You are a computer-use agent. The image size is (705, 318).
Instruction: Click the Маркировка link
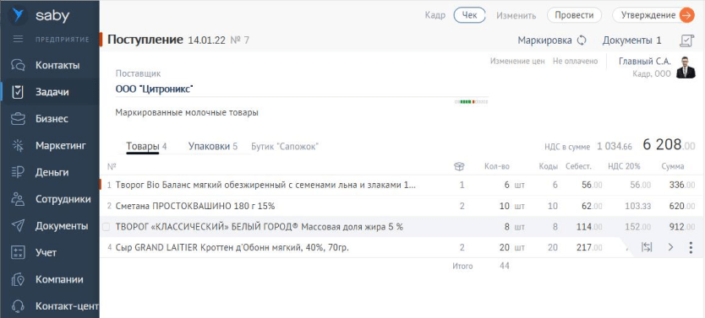coord(544,40)
